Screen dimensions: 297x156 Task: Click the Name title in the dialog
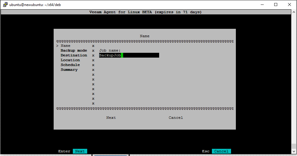point(144,36)
